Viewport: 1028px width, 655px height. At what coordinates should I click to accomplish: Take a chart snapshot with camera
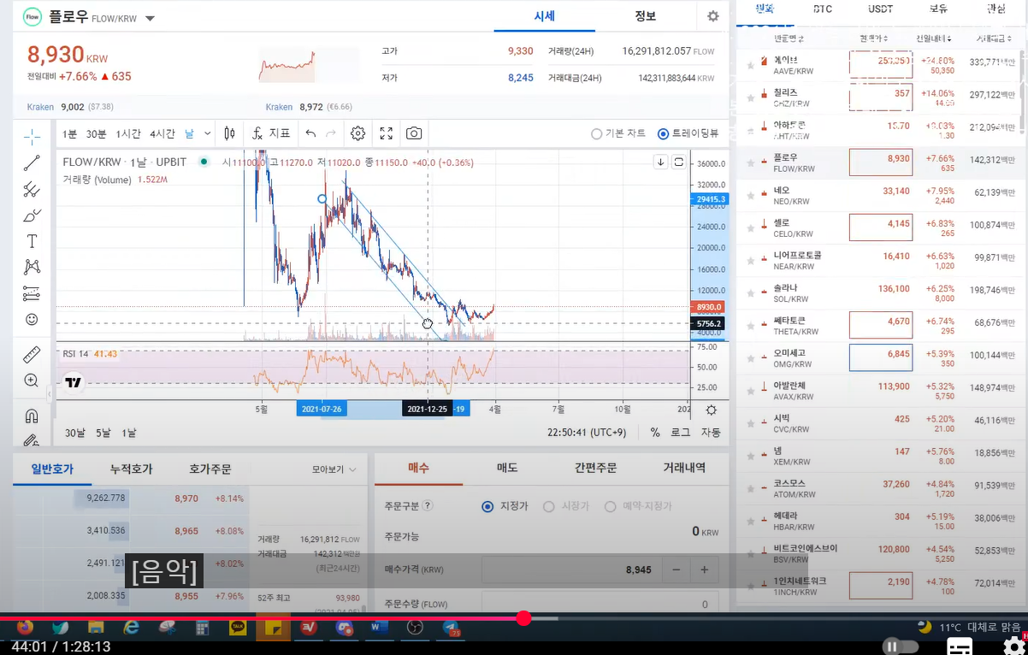tap(414, 133)
